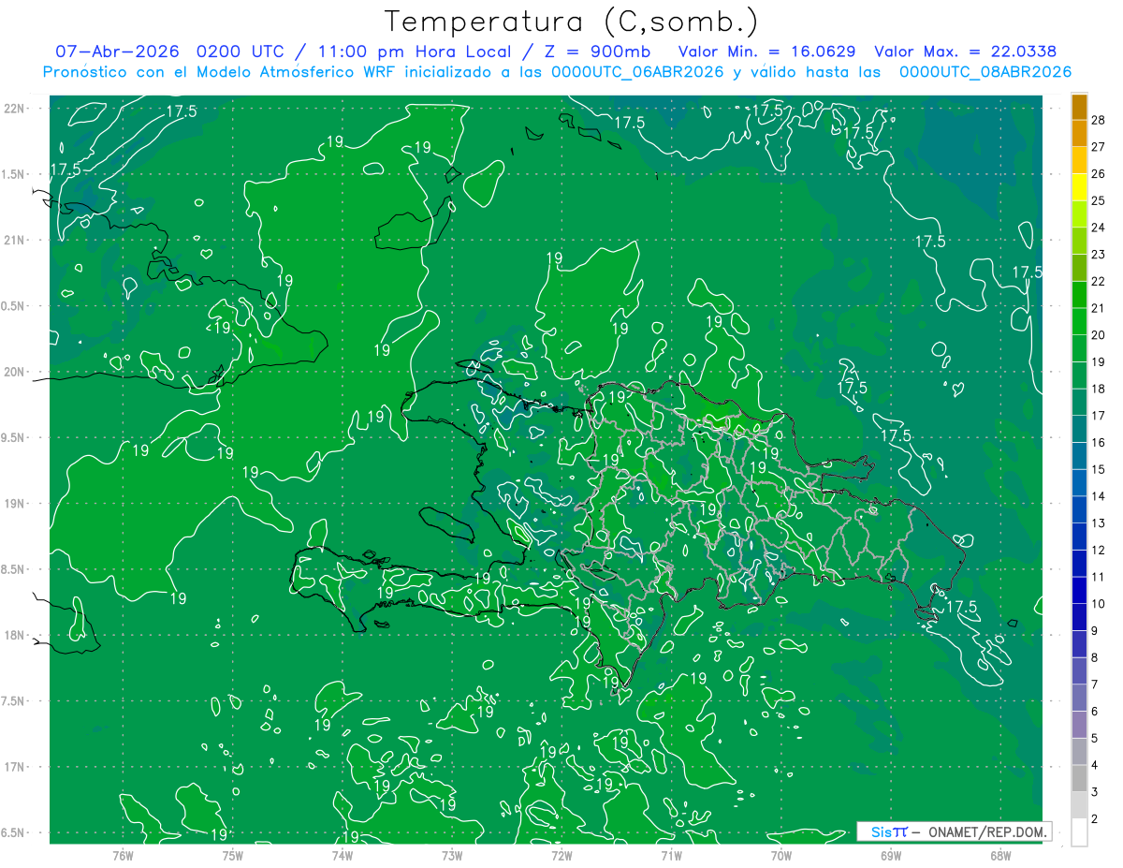Click the 72W longitude axis label
Image resolution: width=1123 pixels, height=868 pixels.
tap(561, 855)
